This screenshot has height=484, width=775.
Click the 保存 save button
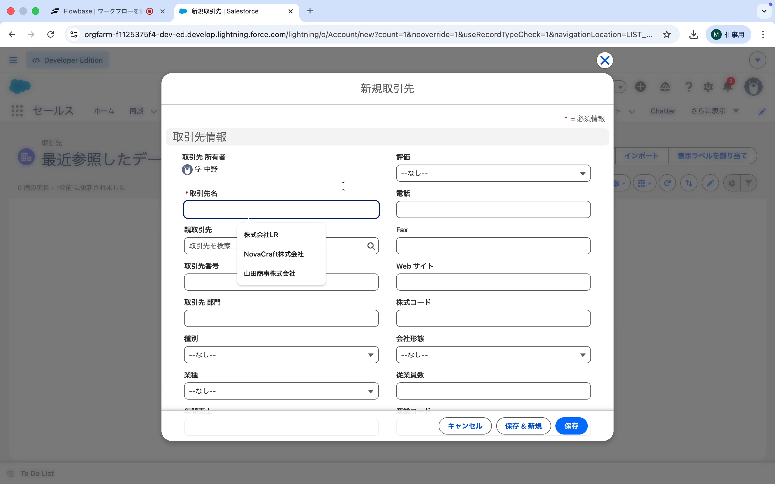(x=571, y=426)
